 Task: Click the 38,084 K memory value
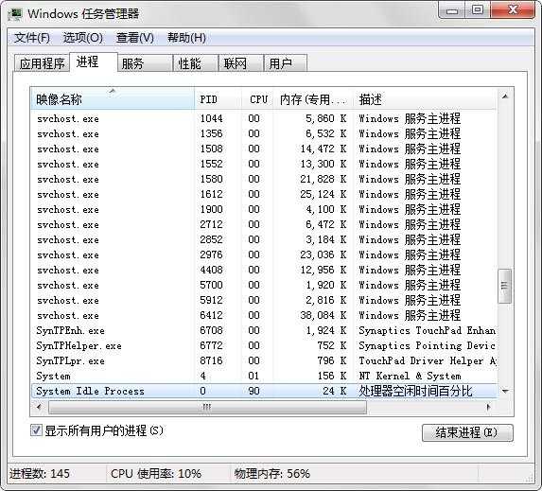pos(323,315)
